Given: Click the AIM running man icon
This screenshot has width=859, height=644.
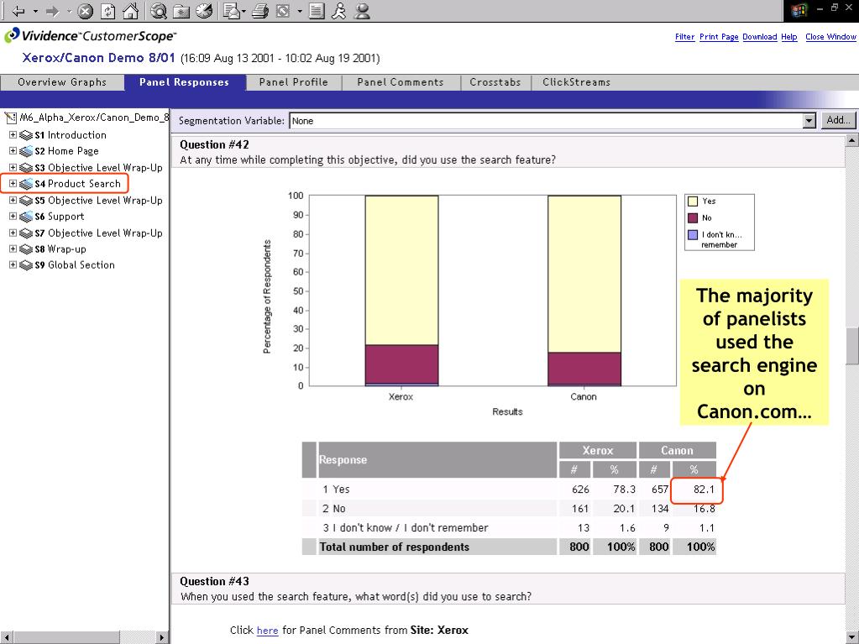Looking at the screenshot, I should click(x=339, y=11).
